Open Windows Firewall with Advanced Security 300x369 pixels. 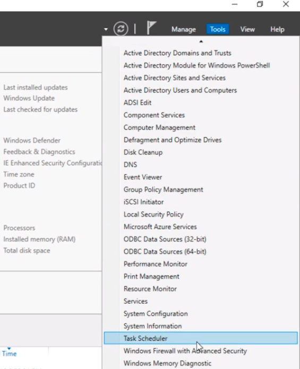point(185,351)
